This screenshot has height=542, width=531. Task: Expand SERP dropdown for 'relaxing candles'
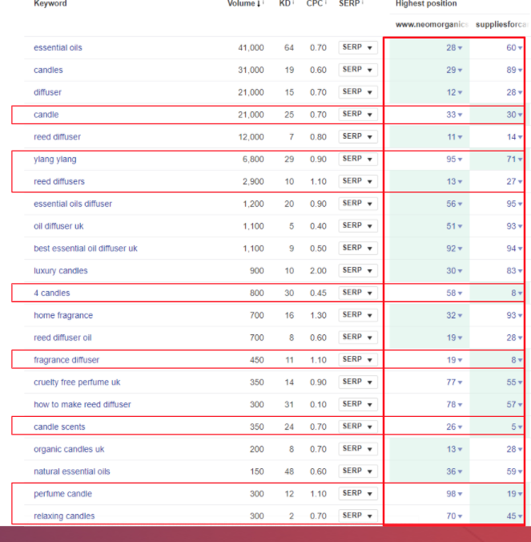click(x=358, y=516)
